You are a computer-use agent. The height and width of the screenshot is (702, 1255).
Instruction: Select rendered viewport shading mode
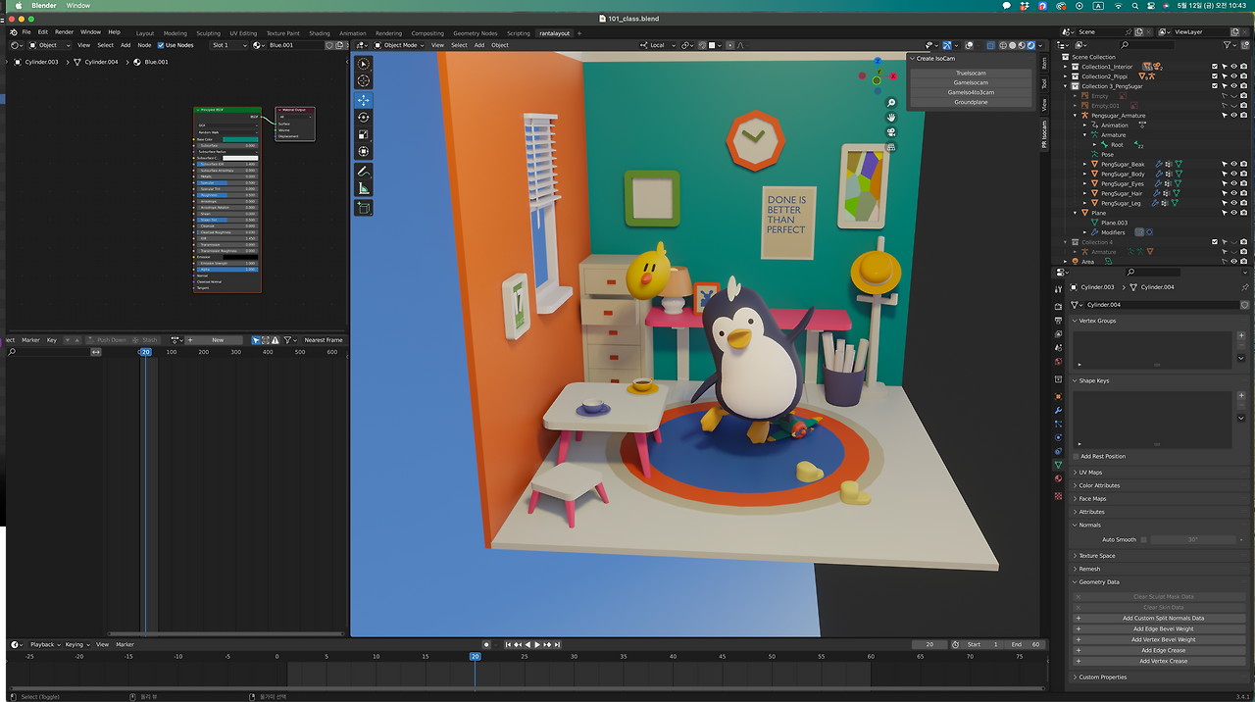[x=1030, y=45]
